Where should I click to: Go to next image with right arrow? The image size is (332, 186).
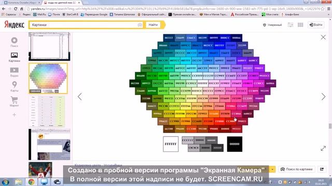323,97
